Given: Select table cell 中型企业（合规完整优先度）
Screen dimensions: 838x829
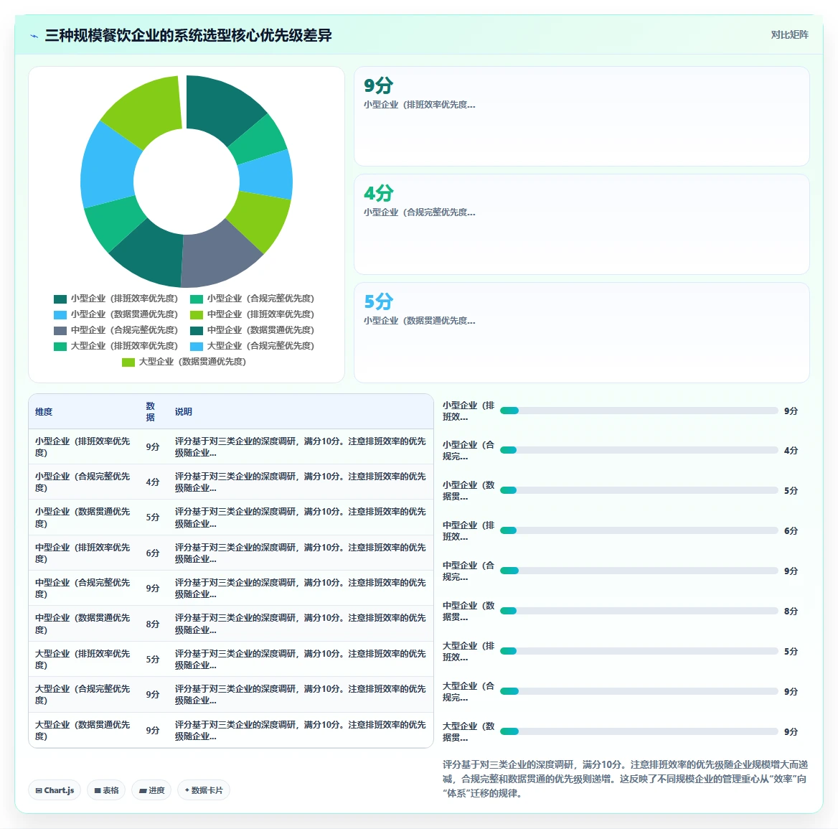Looking at the screenshot, I should pyautogui.click(x=83, y=589).
